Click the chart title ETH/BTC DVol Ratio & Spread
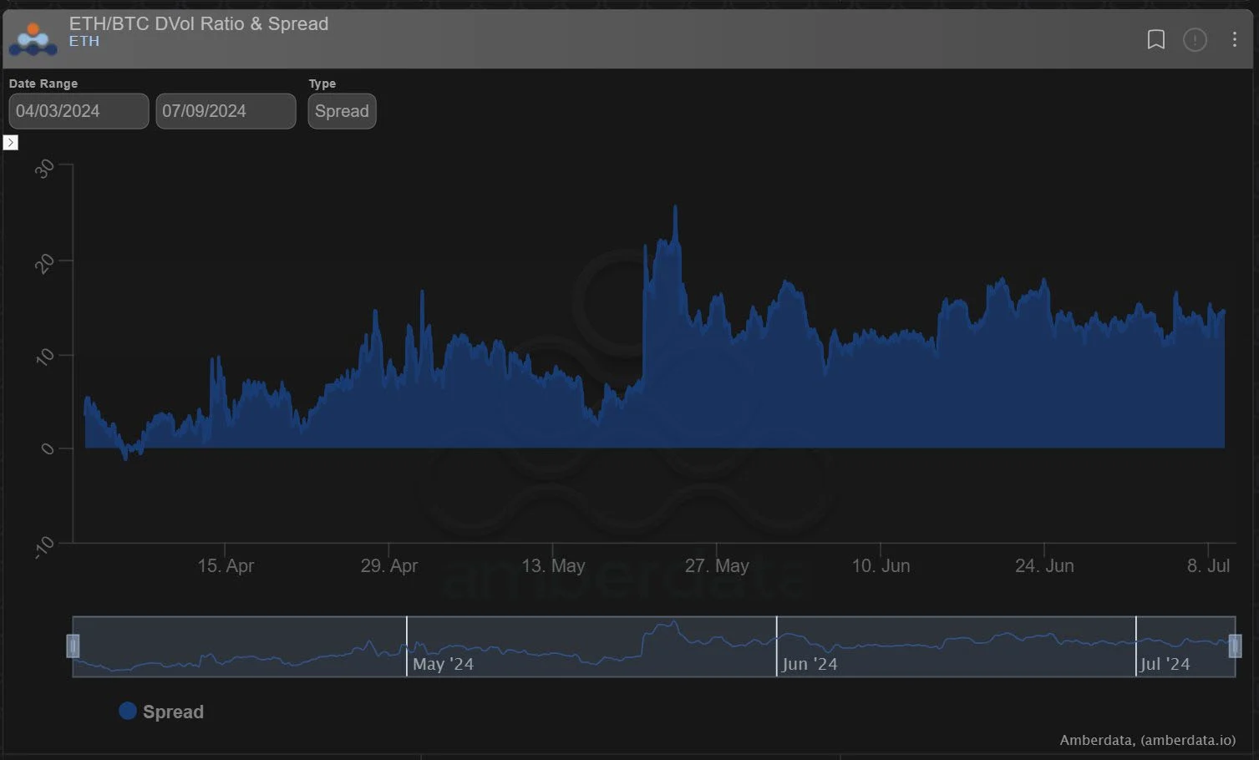Screen dimensions: 1259x760 point(199,23)
